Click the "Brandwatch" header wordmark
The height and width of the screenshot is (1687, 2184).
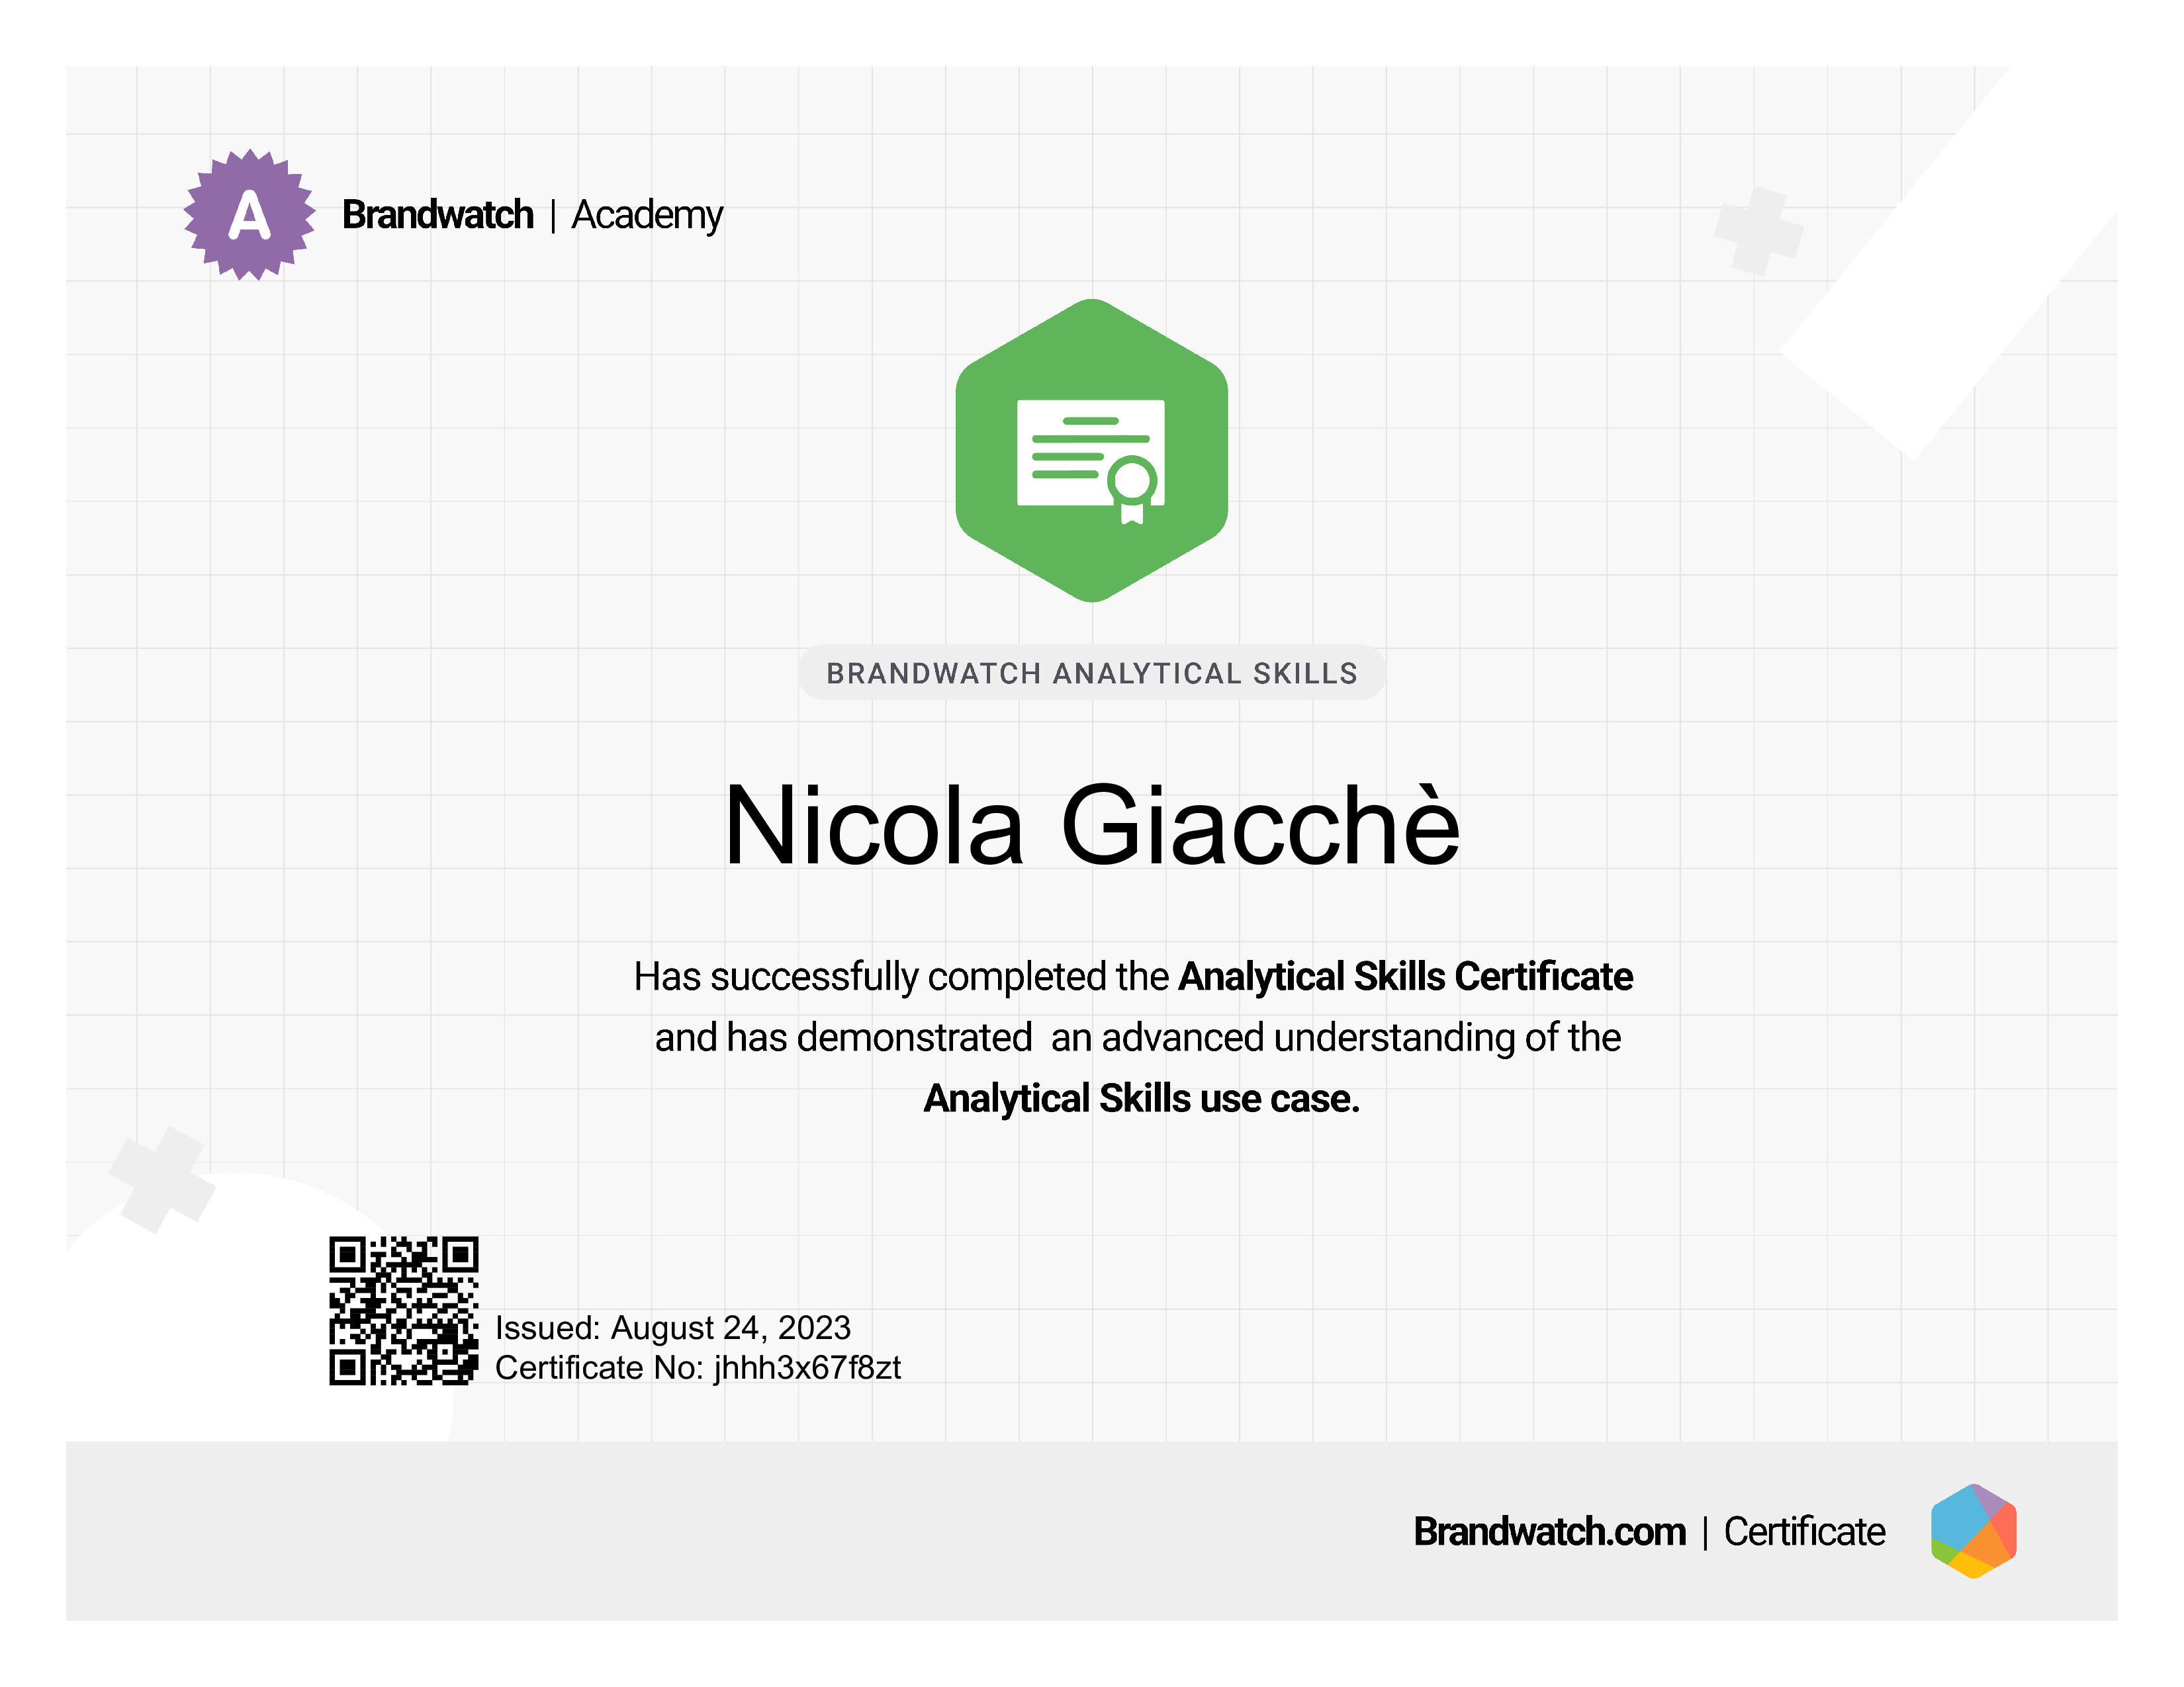pyautogui.click(x=438, y=215)
